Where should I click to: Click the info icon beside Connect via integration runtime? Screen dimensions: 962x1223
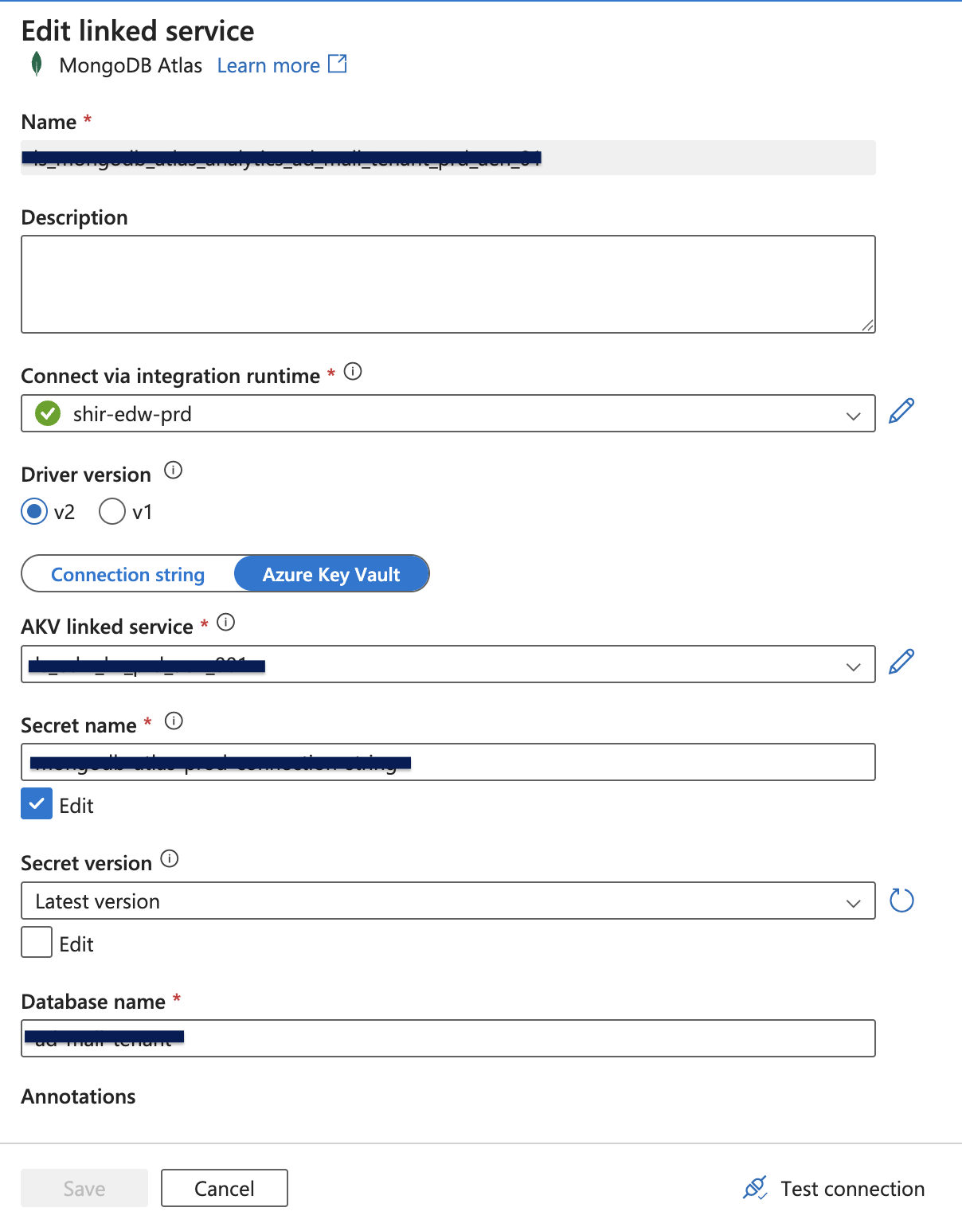(x=353, y=371)
